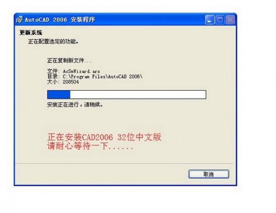Click the 取消 cancel button
Image resolution: width=276 pixels, height=213 pixels.
click(209, 174)
